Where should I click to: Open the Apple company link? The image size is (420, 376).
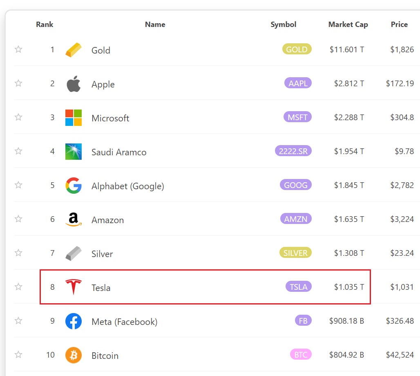[x=103, y=85]
